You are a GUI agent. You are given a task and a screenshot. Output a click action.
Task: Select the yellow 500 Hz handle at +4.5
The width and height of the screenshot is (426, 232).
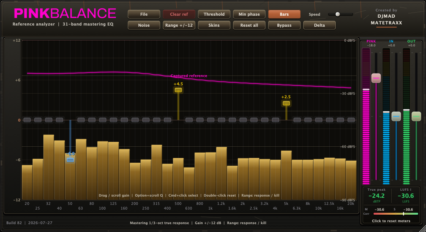178,90
